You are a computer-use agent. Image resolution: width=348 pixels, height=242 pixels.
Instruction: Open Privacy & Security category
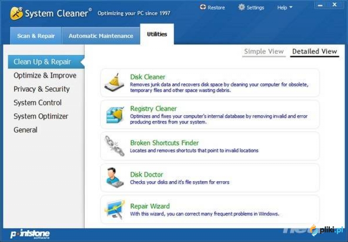point(41,89)
